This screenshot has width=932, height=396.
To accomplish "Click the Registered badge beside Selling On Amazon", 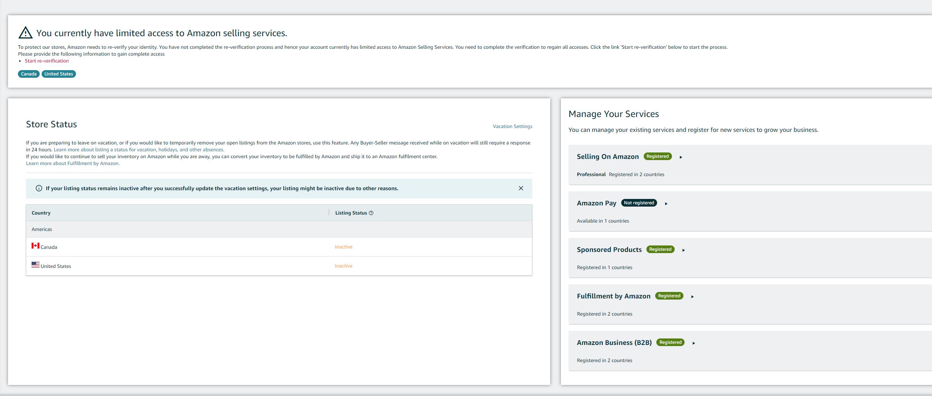I will 657,156.
